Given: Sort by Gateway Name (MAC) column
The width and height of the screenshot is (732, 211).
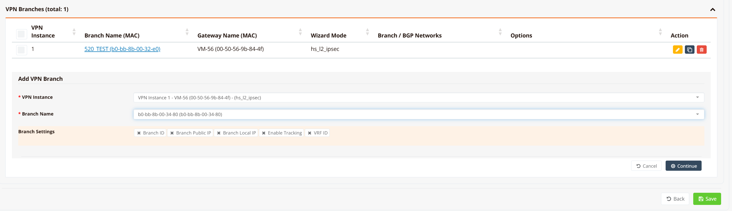Looking at the screenshot, I should point(300,32).
